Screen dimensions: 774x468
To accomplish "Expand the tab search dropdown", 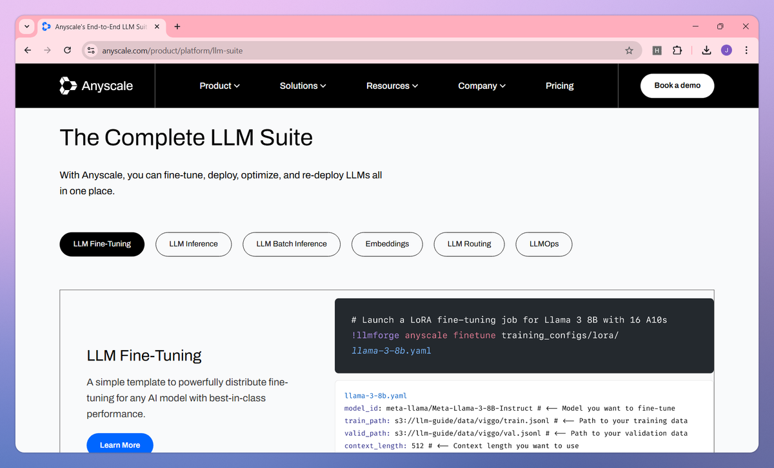I will point(26,26).
